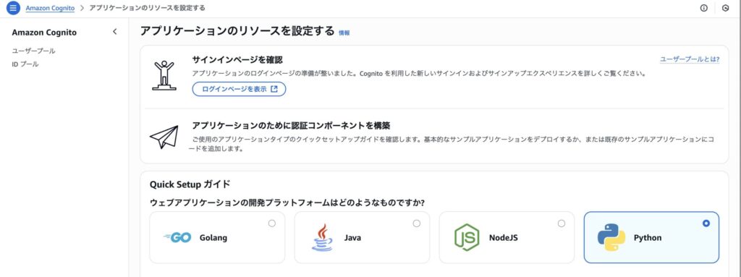Viewport: 741px width, 277px height.
Task: Click the NodeJS hexagon logo
Action: pos(467,237)
